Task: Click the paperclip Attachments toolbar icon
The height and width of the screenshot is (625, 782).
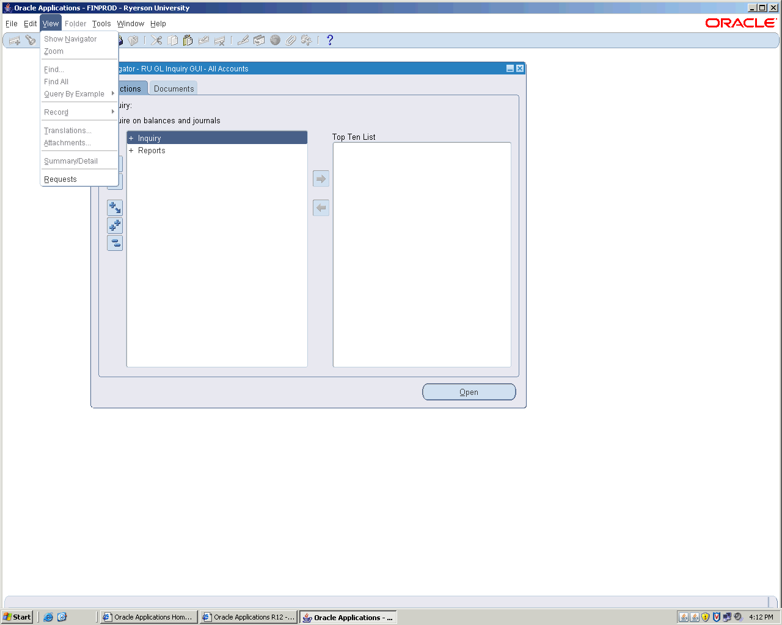Action: (291, 40)
